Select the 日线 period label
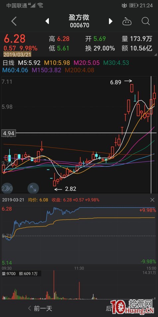 click(x=8, y=63)
